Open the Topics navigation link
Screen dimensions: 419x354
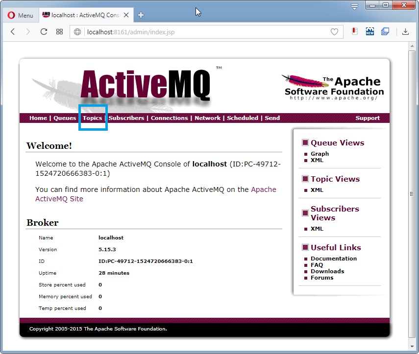coord(92,118)
